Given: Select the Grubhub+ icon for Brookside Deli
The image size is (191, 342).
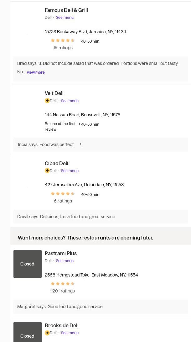Looking at the screenshot, I should pyautogui.click(x=47, y=333).
